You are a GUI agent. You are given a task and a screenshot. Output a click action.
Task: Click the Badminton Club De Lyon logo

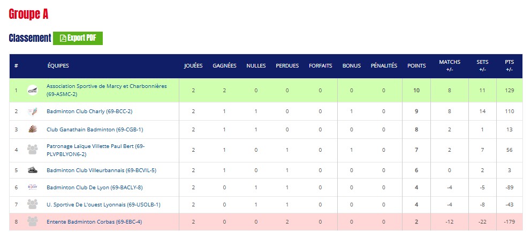pyautogui.click(x=33, y=187)
